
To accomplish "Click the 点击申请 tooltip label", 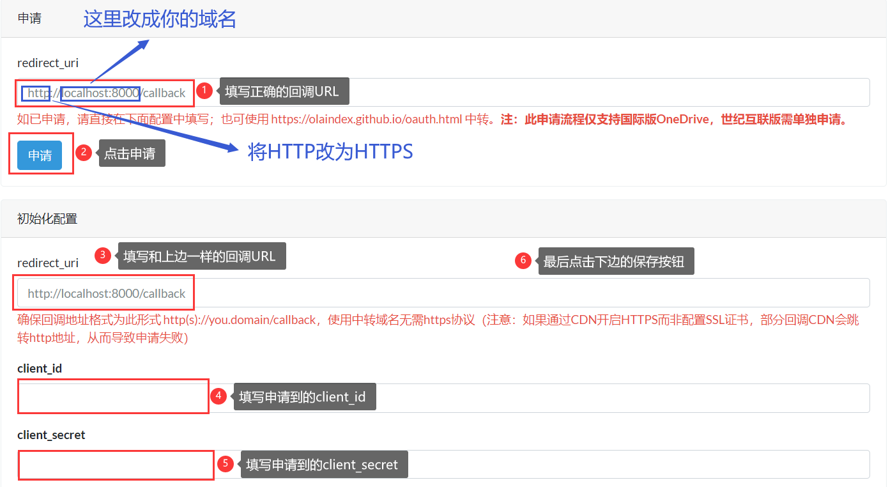I will (x=132, y=153).
